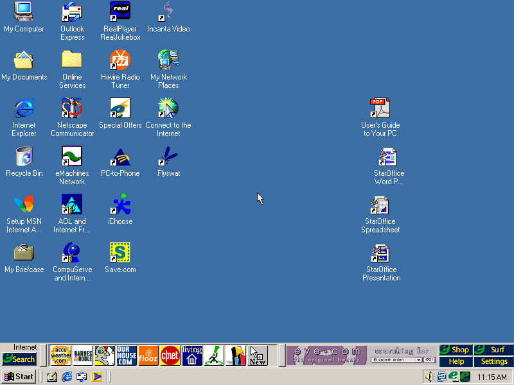Image resolution: width=514 pixels, height=385 pixels.
Task: Select the Flyswat desktop shortcut
Action: click(x=168, y=157)
